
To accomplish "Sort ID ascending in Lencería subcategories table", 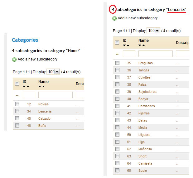I will pyautogui.click(x=128, y=45).
